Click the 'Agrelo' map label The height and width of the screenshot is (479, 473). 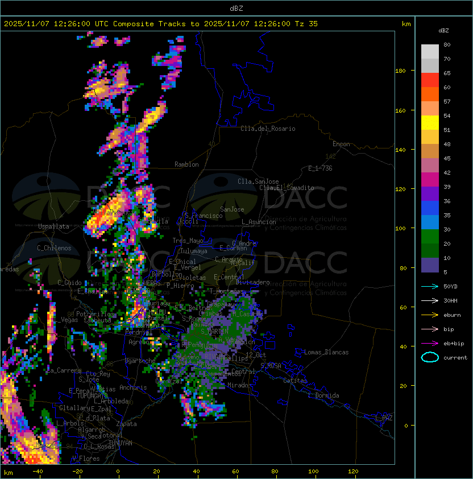139,342
